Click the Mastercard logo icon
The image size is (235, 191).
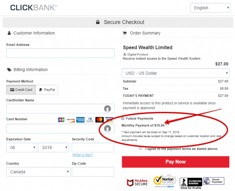pos(99,120)
